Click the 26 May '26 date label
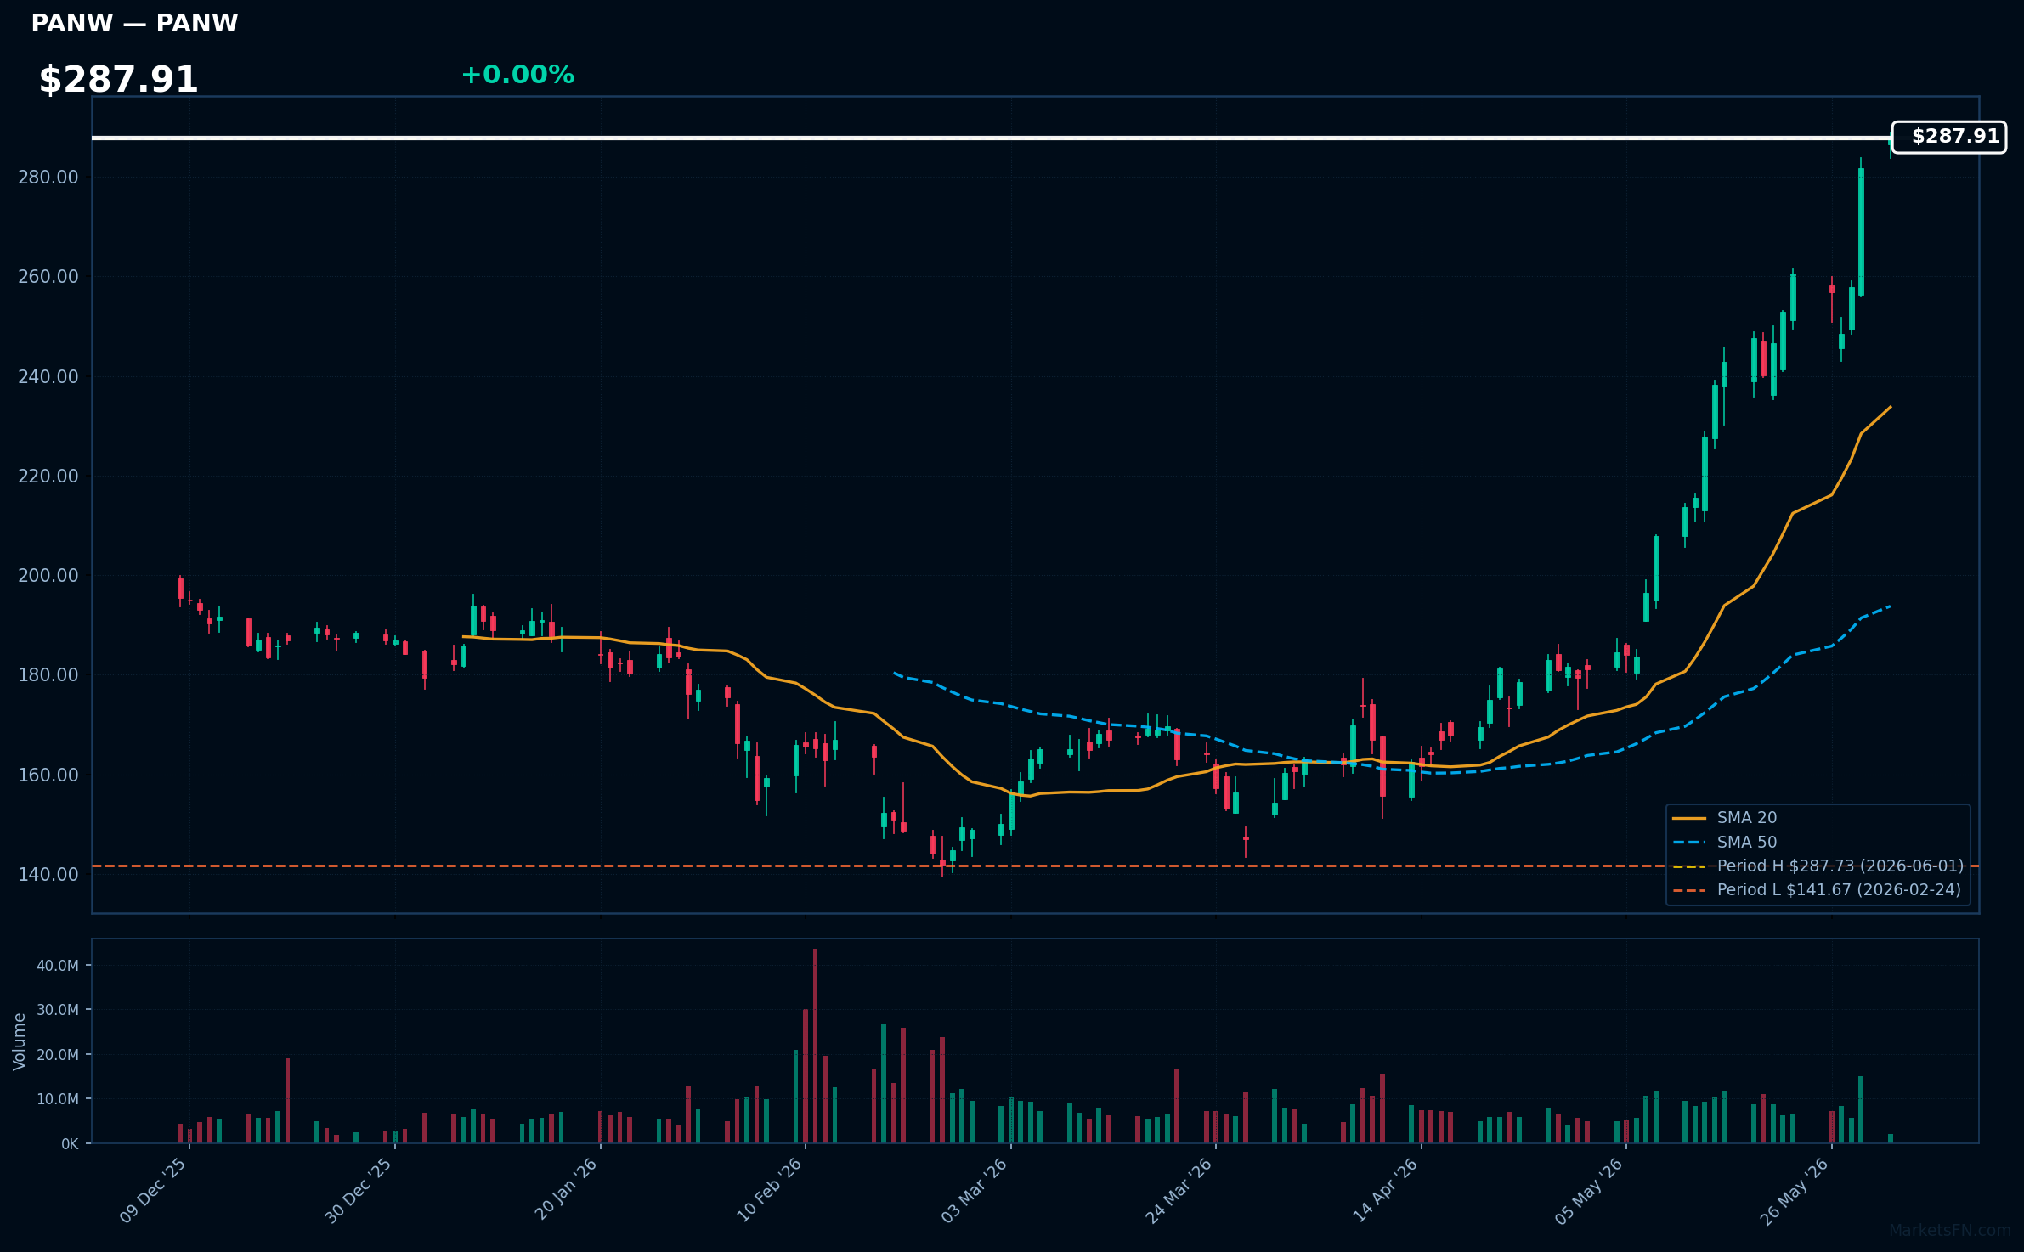This screenshot has height=1252, width=2024. coord(1795,1190)
